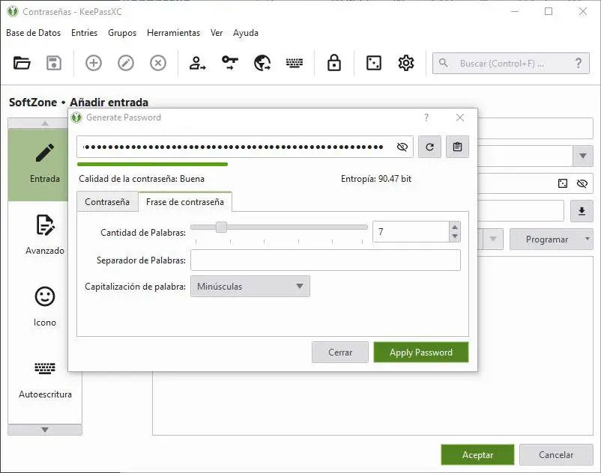Open Herramientas menu

(x=173, y=33)
